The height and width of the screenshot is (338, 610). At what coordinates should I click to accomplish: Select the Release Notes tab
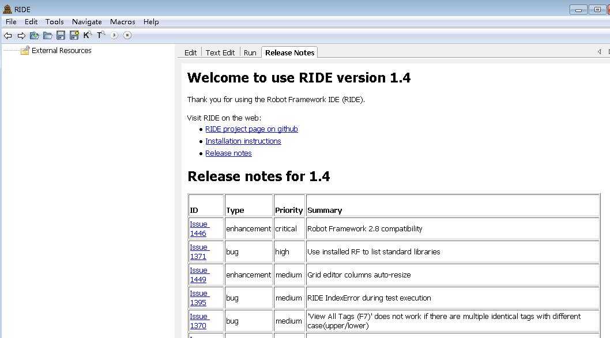290,52
